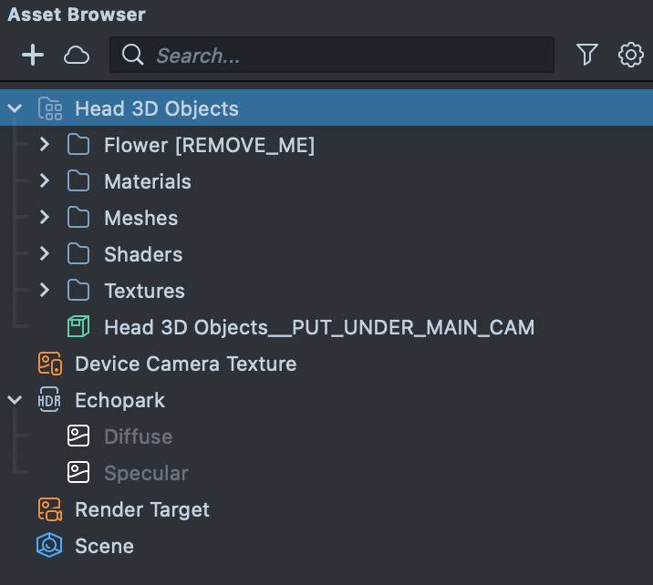Select the Shaders folder item
Image resolution: width=653 pixels, height=585 pixels.
(143, 254)
